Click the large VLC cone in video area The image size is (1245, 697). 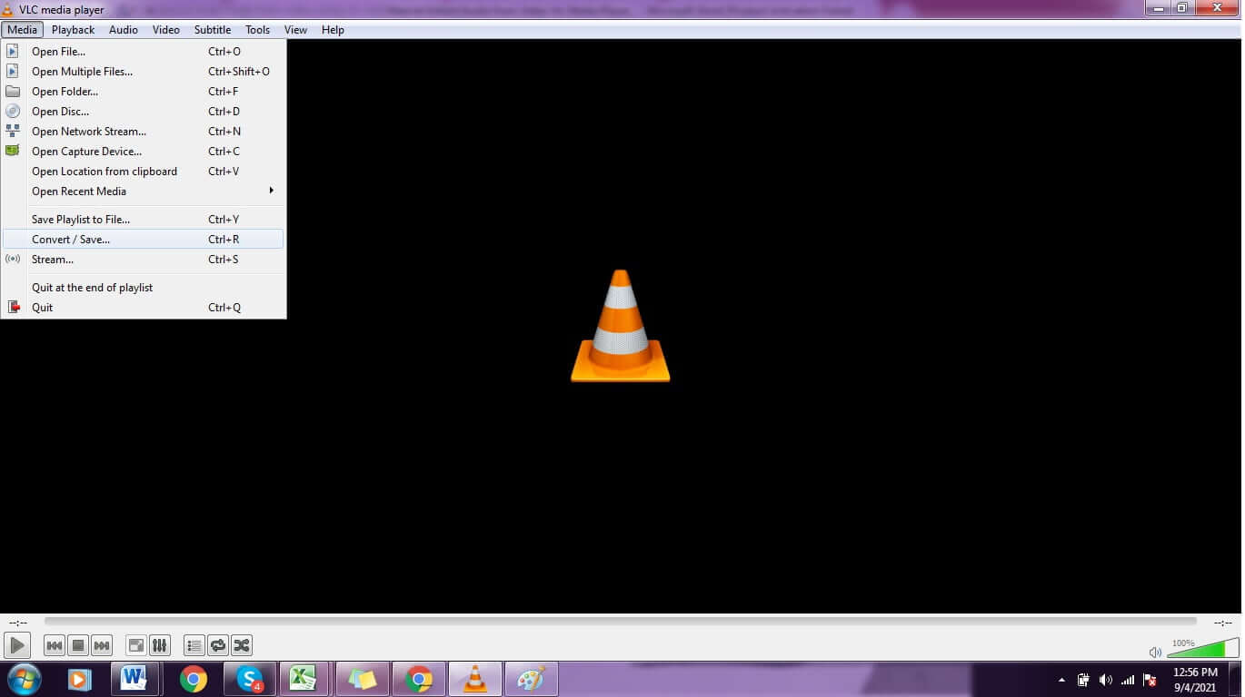[x=621, y=325]
